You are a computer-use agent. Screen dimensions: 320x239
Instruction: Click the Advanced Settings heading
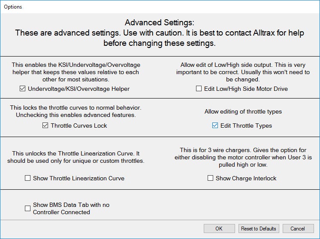[160, 23]
